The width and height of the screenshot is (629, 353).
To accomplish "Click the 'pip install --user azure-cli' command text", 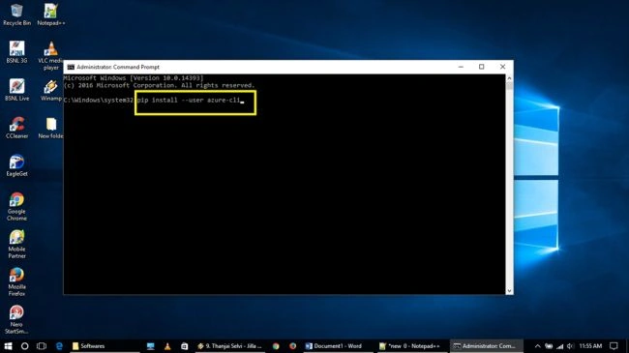I will click(189, 101).
